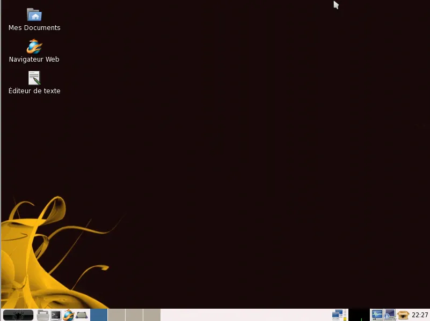Launch Firefox from the taskbar
The height and width of the screenshot is (321, 430).
[69, 315]
